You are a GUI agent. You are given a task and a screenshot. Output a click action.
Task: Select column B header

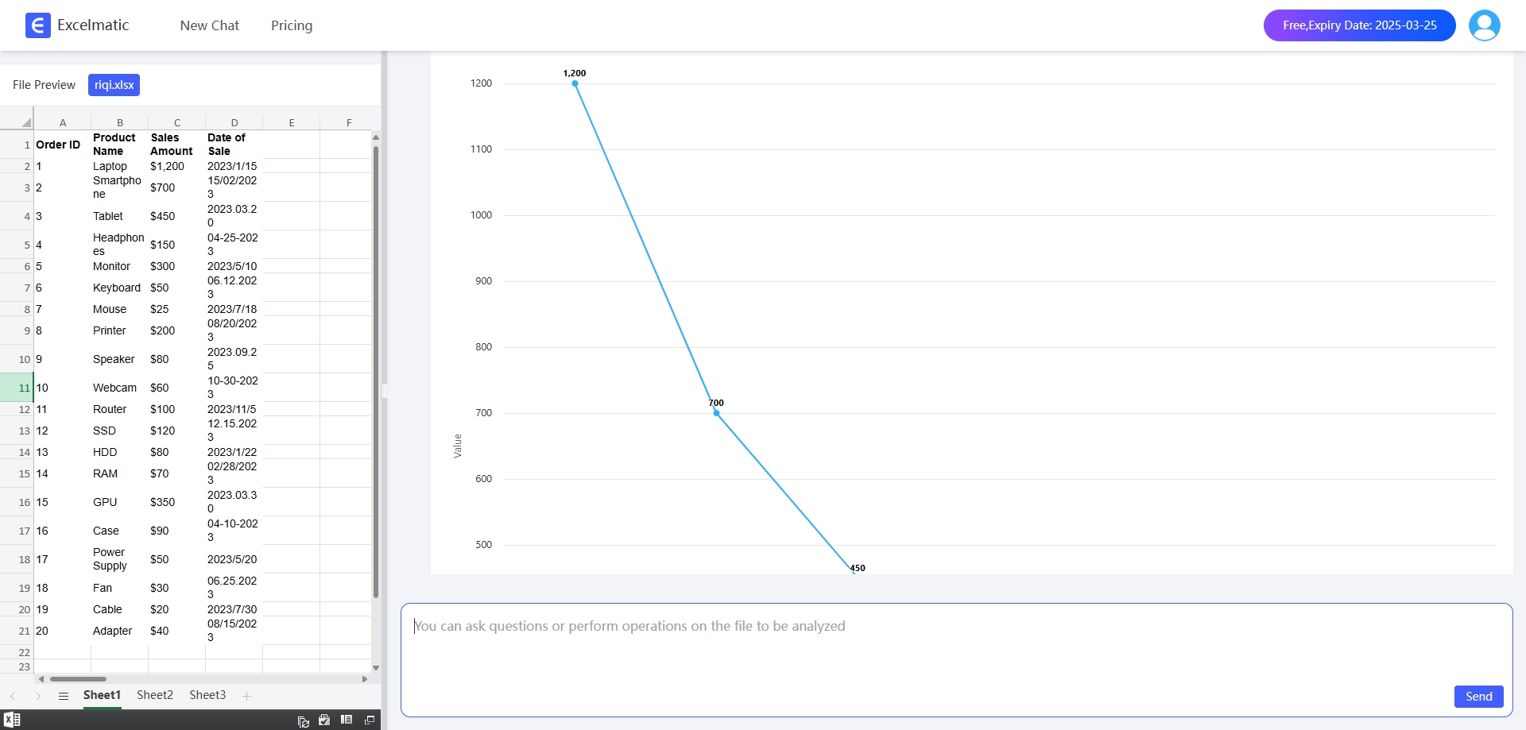pyautogui.click(x=120, y=122)
